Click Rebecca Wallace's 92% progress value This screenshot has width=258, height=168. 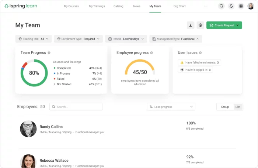(190, 157)
